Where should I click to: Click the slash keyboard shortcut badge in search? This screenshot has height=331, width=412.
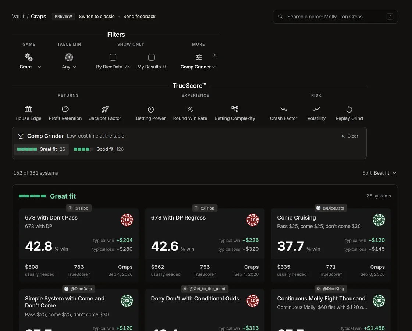click(390, 17)
